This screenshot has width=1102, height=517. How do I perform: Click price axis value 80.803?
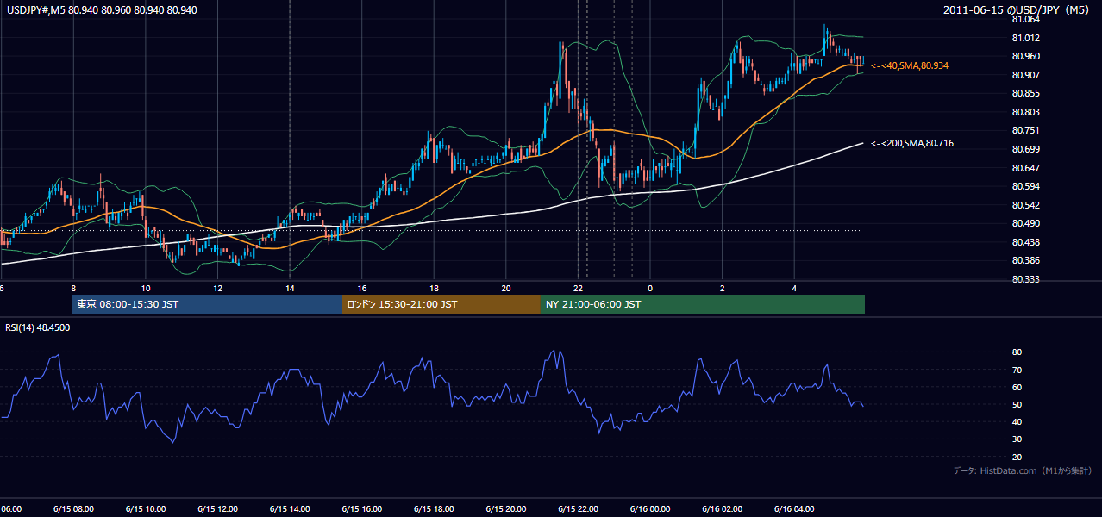click(x=1026, y=112)
